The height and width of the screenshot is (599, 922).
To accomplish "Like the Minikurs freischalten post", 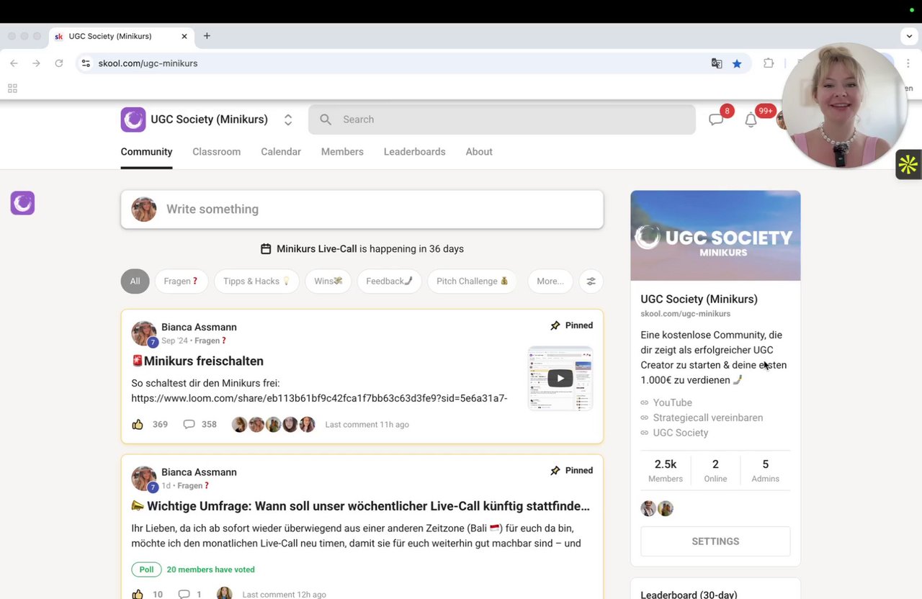I will [x=138, y=425].
